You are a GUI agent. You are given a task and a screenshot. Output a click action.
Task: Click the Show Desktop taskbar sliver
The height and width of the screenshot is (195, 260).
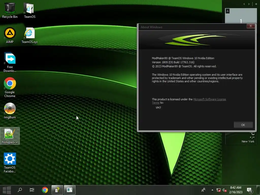pyautogui.click(x=258, y=190)
